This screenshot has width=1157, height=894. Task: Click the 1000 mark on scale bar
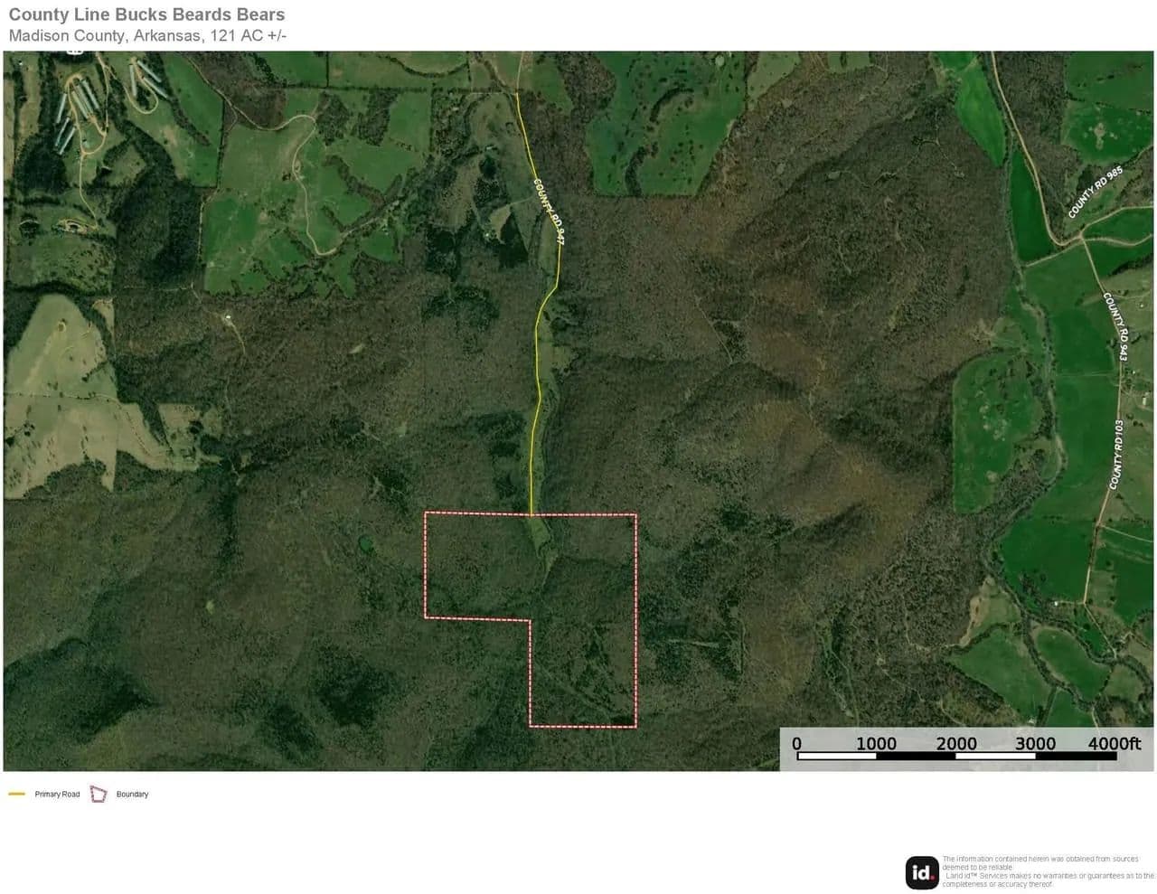click(876, 744)
